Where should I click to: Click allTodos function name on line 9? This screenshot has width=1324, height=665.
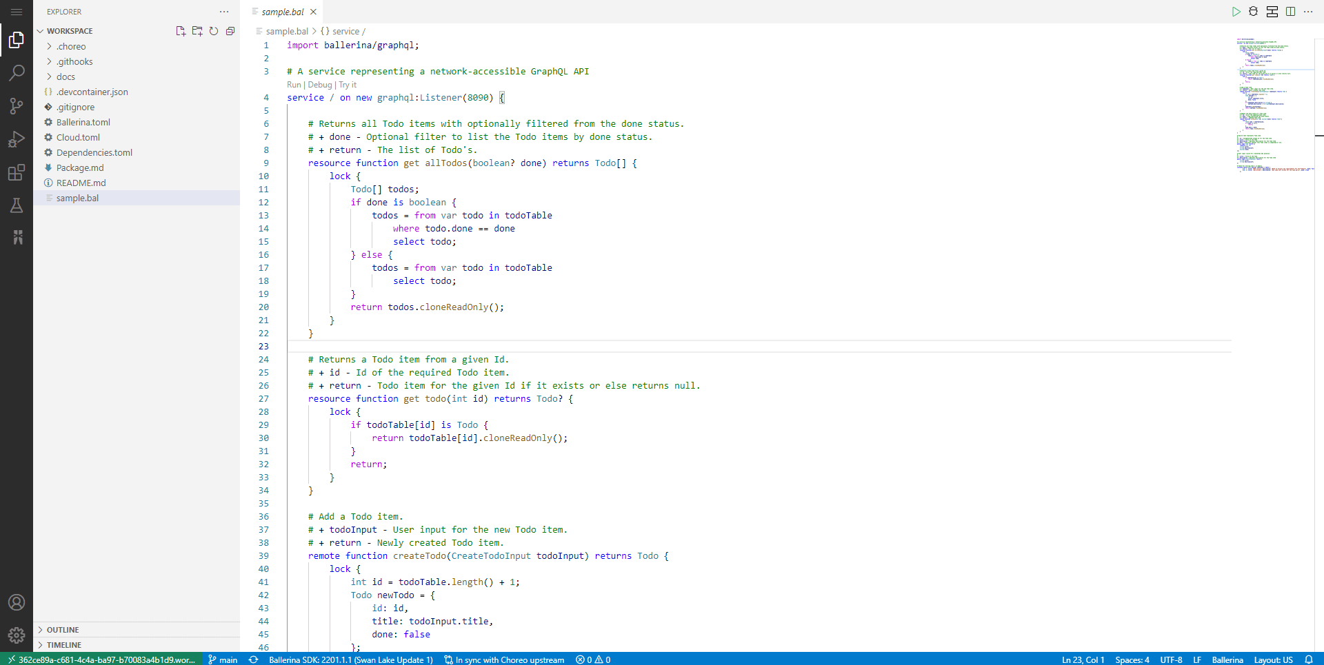pyautogui.click(x=446, y=163)
